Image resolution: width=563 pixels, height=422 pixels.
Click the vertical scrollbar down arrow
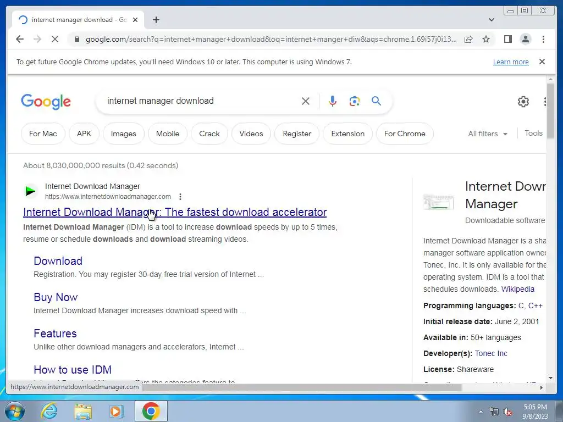pos(550,378)
